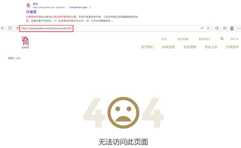Screen dimensions: 241x148
Task: Click 联系我们 top link
Action: click(204, 39)
